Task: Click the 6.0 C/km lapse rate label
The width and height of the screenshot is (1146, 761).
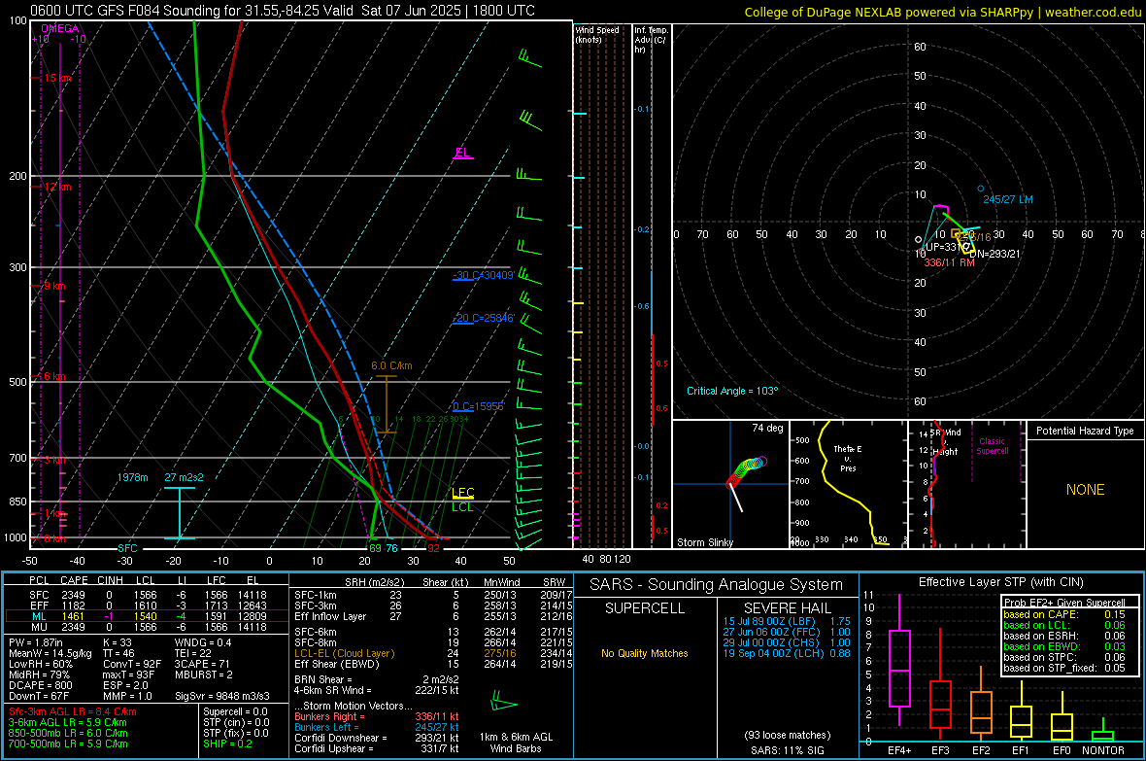Action: 391,365
